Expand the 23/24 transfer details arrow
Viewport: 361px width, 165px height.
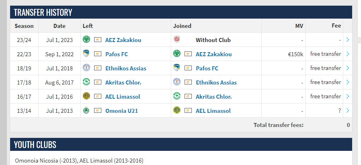[348, 40]
